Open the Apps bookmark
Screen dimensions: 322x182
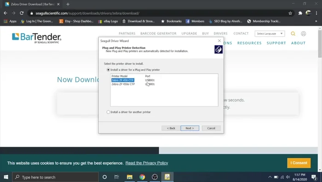pyautogui.click(x=10, y=21)
